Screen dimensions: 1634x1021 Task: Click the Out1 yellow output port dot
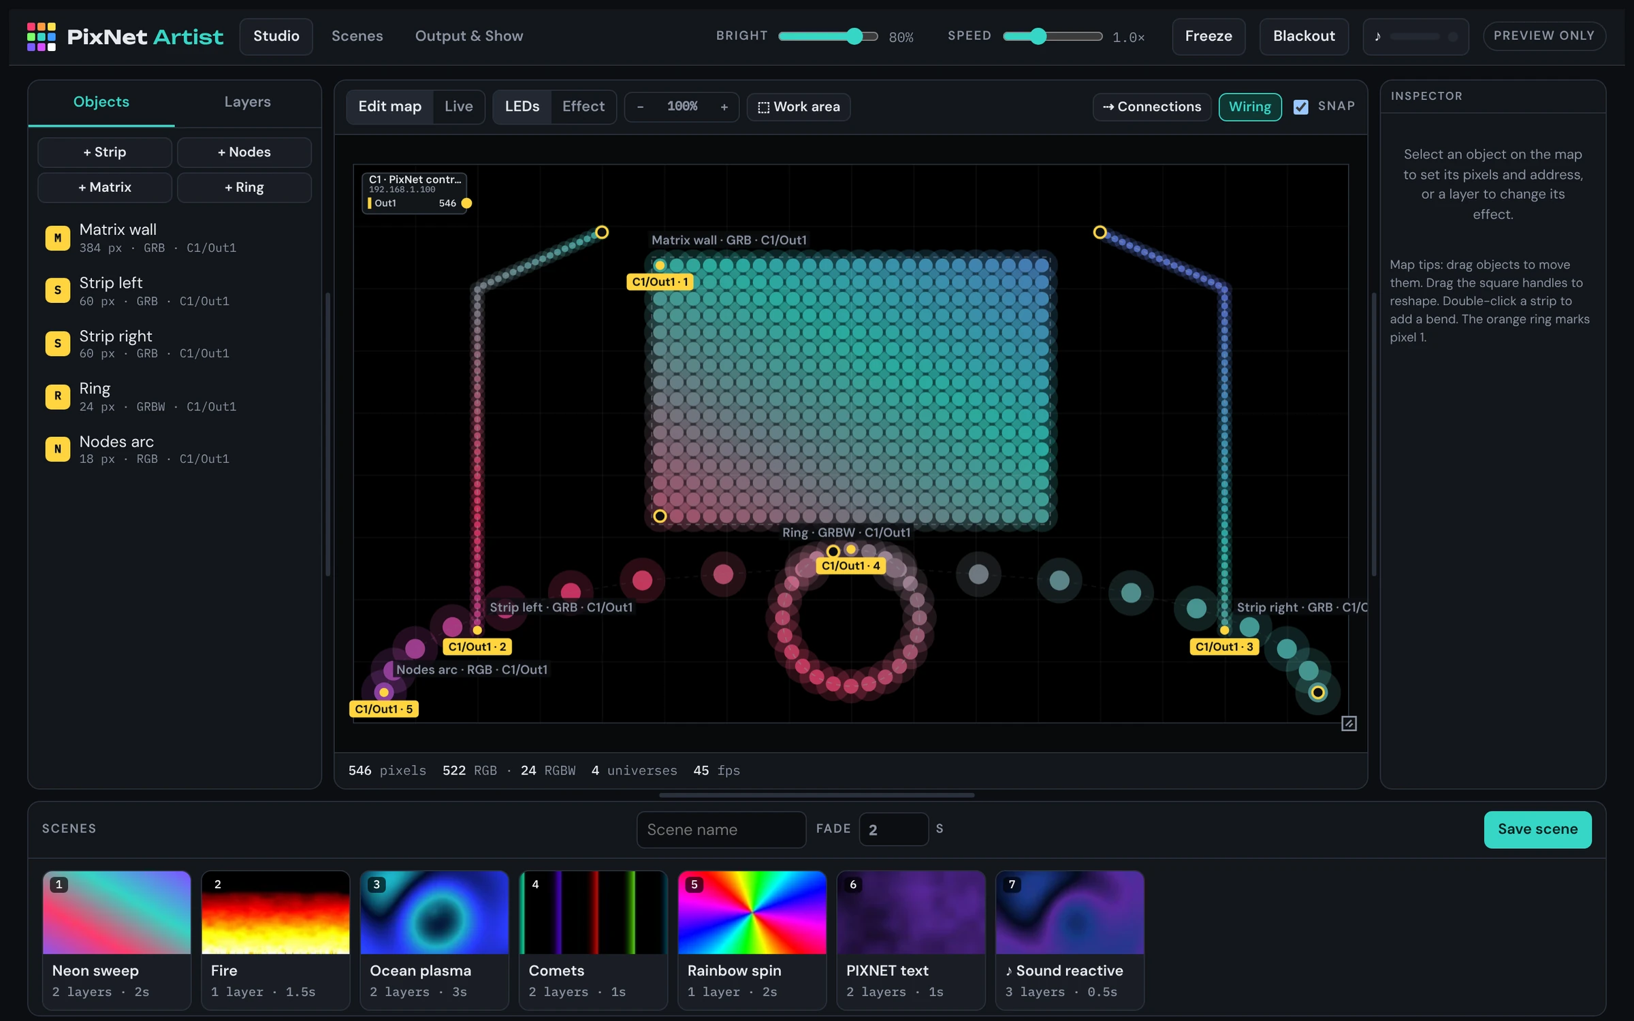(466, 203)
